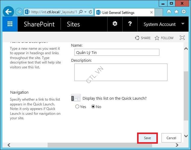The image size is (191, 150).
Task: Go to the browser home page icon
Action: click(x=169, y=12)
